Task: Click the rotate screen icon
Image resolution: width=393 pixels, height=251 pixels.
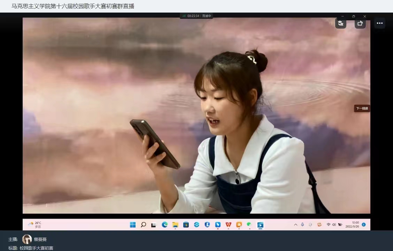Action: tap(360, 23)
